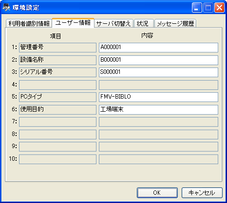Click the 環境設定 title bar app icon
The width and height of the screenshot is (227, 203).
pyautogui.click(x=6, y=8)
